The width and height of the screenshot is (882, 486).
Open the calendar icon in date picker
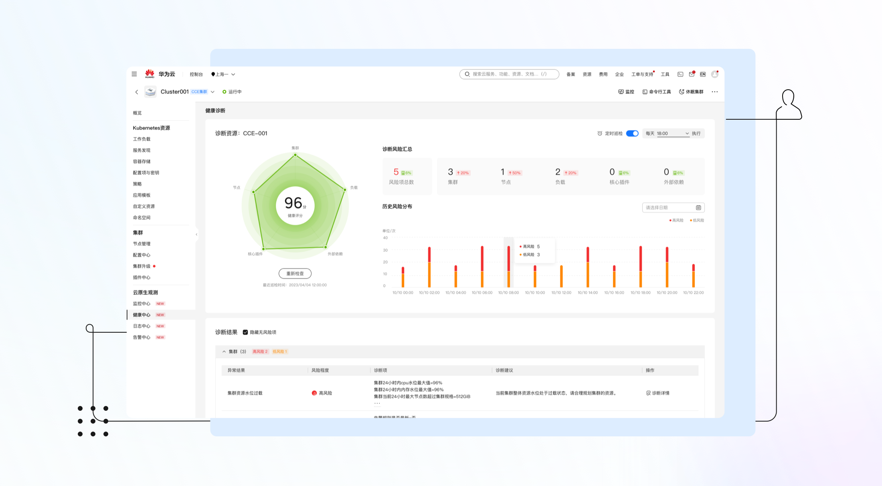click(698, 207)
